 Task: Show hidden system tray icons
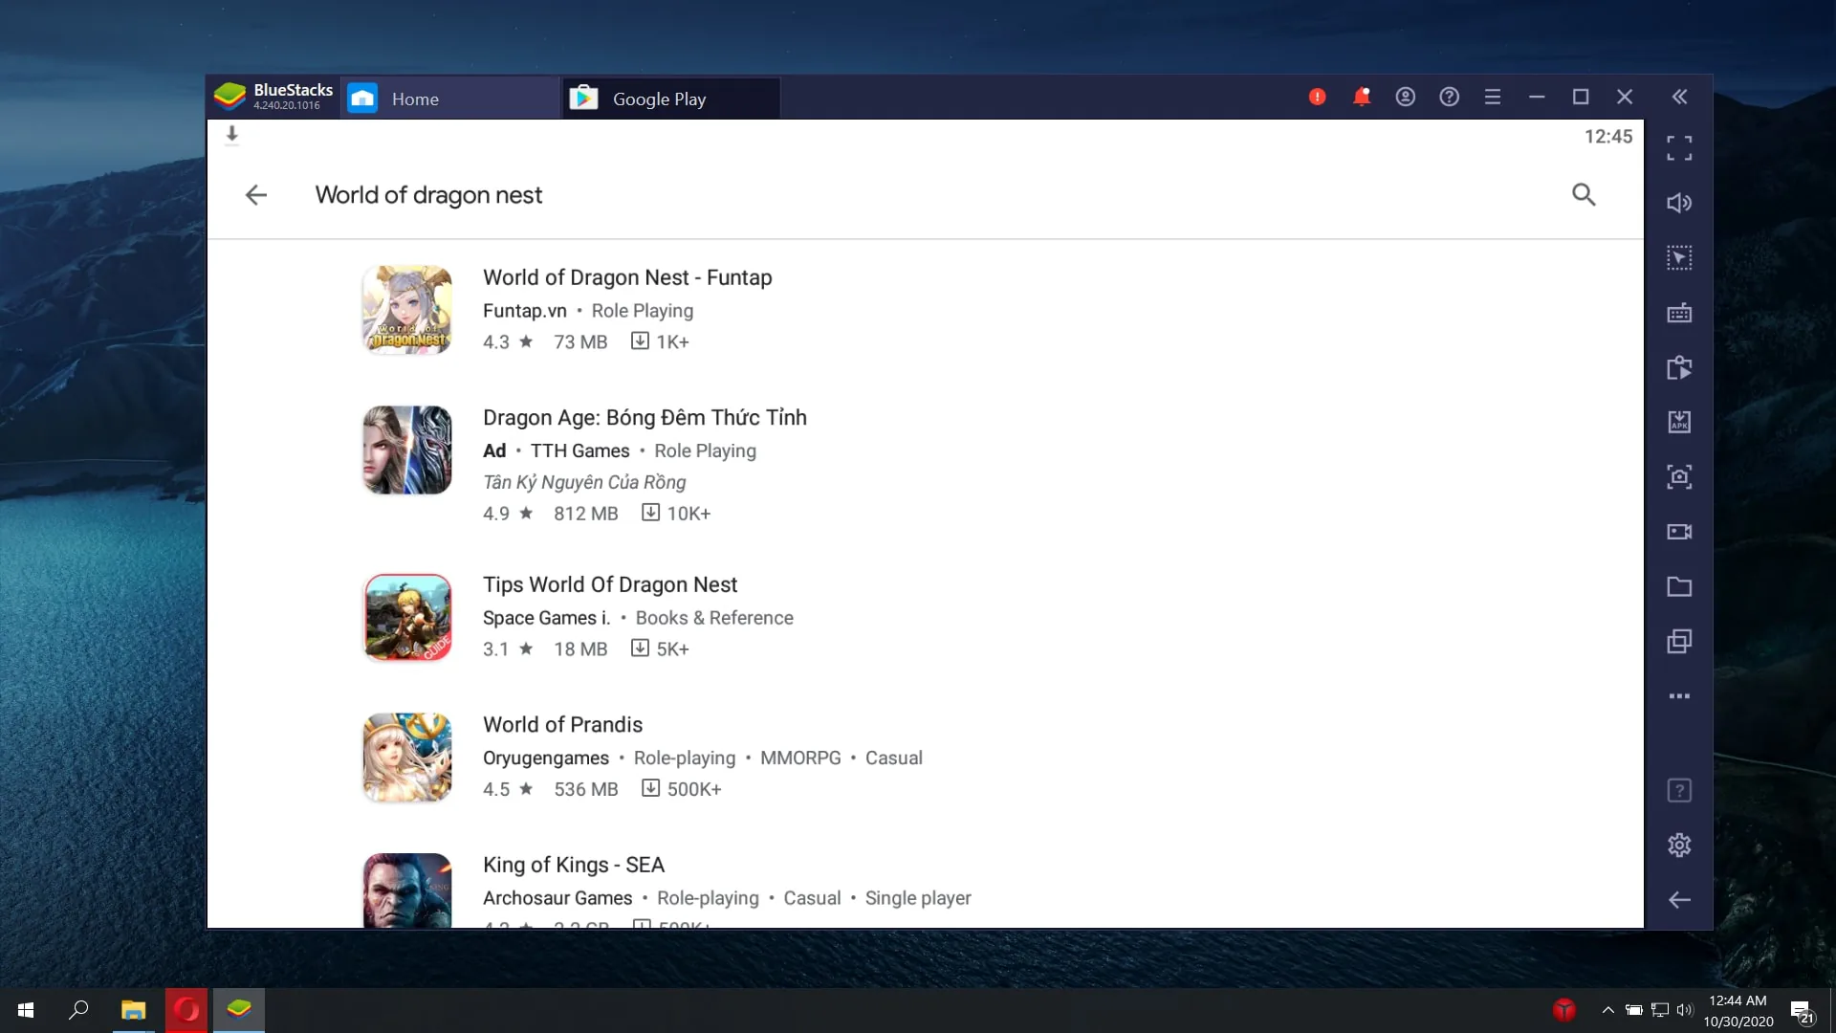click(x=1608, y=1010)
